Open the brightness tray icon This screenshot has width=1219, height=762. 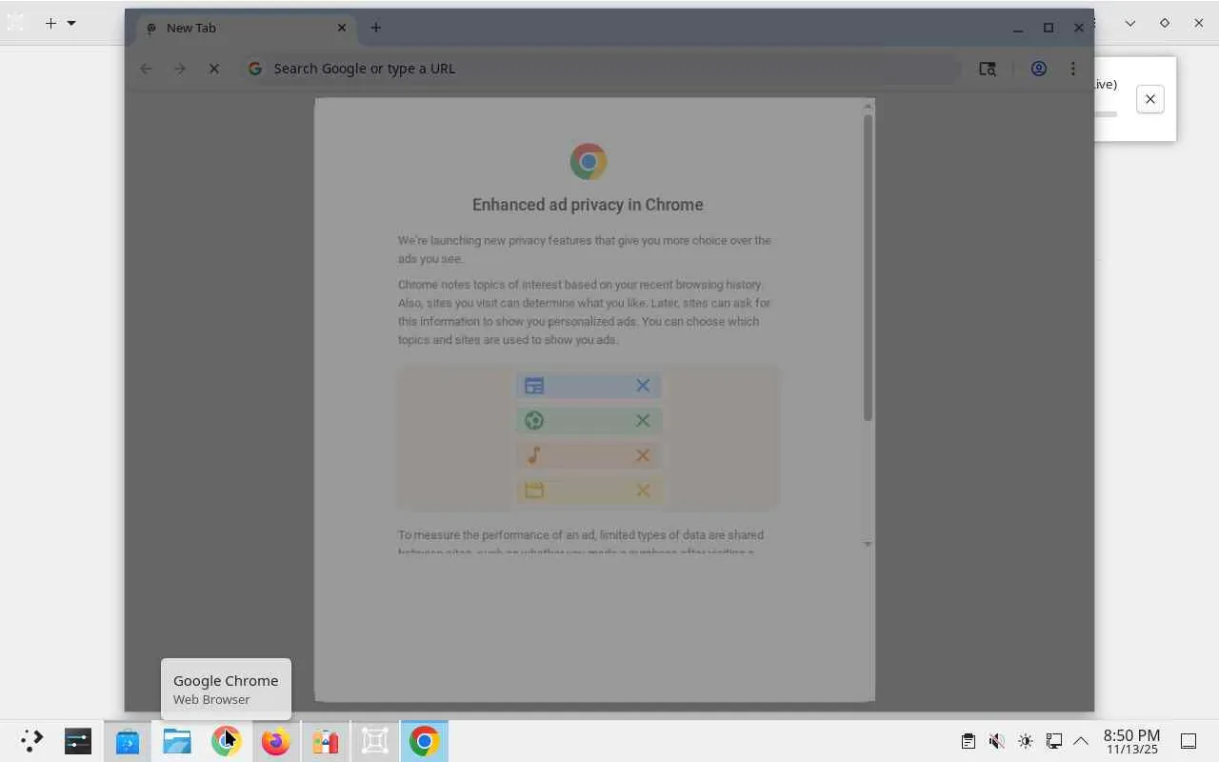click(x=1026, y=741)
